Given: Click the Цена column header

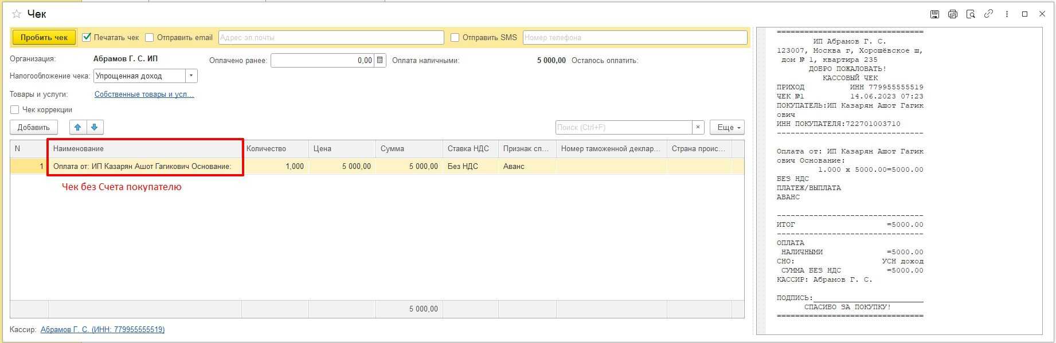Looking at the screenshot, I should point(342,149).
